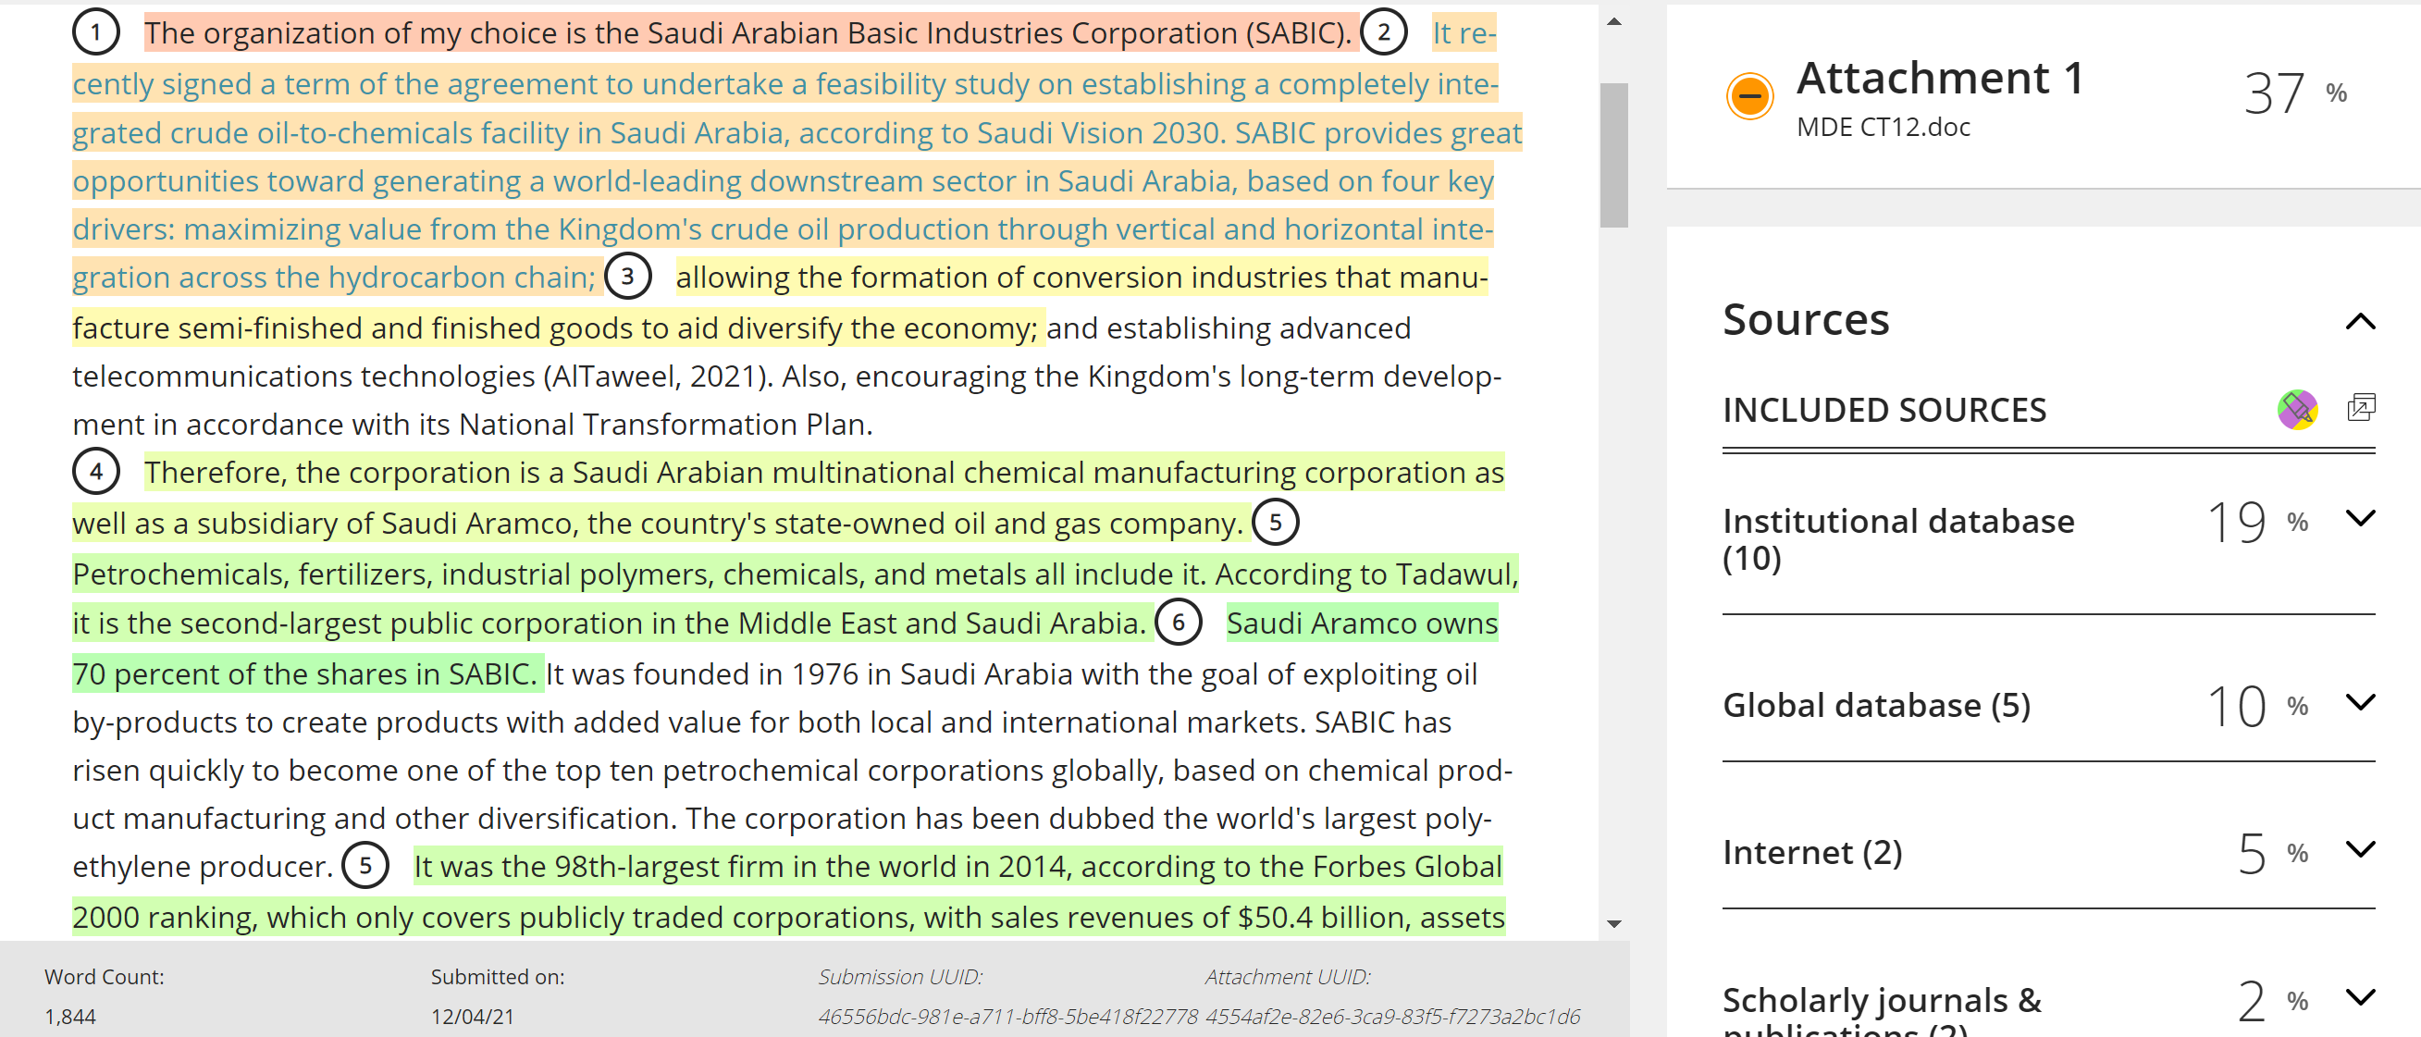Click the word count value 1,844
The height and width of the screenshot is (1037, 2421).
click(x=70, y=1016)
